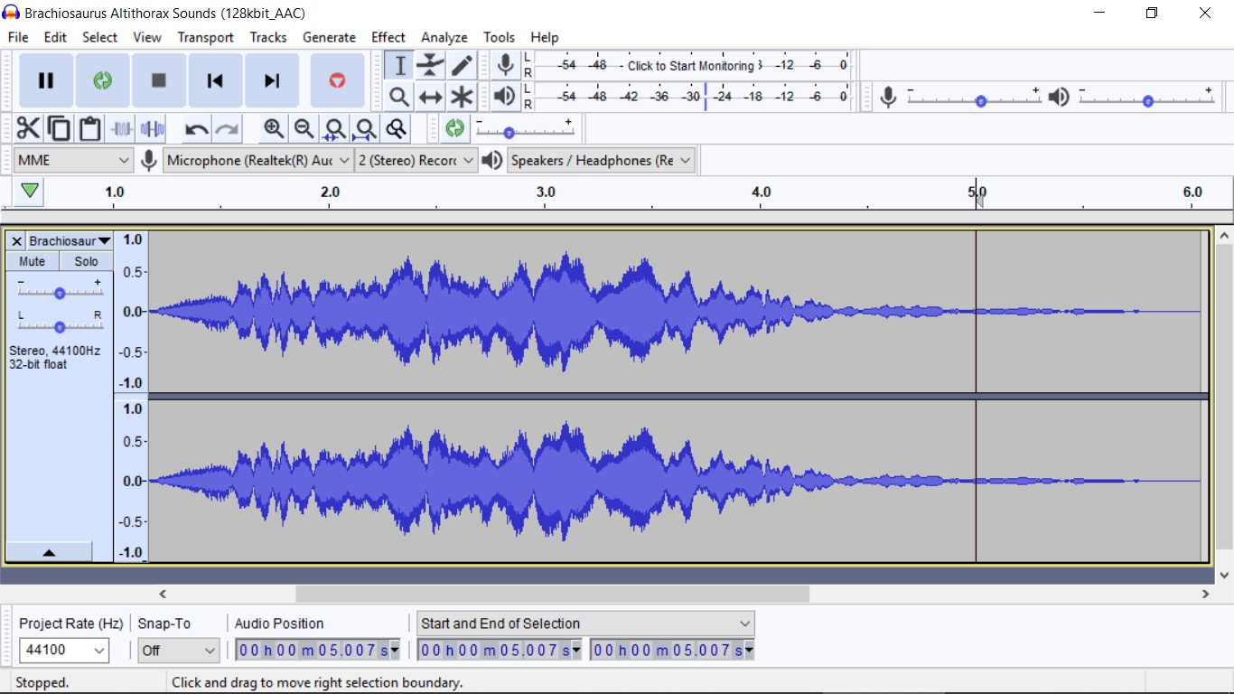Zoom in on the waveform
The width and height of the screenshot is (1234, 694).
[x=274, y=129]
